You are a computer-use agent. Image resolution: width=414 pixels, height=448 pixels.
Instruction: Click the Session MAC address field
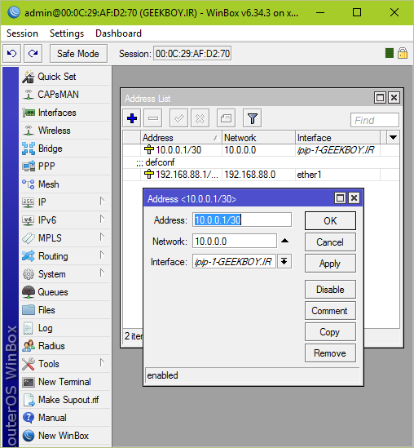point(192,54)
